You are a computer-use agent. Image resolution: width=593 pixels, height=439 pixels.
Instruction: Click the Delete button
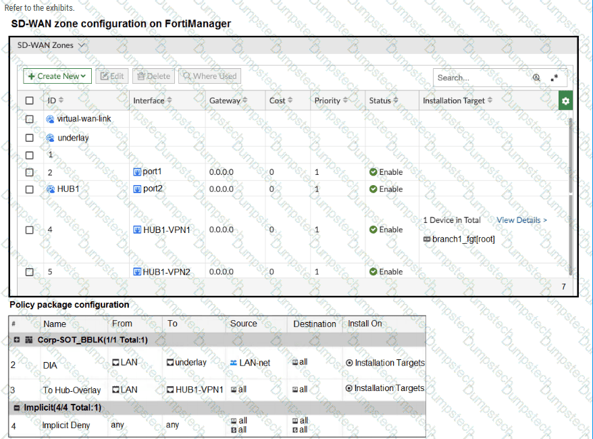tap(153, 76)
